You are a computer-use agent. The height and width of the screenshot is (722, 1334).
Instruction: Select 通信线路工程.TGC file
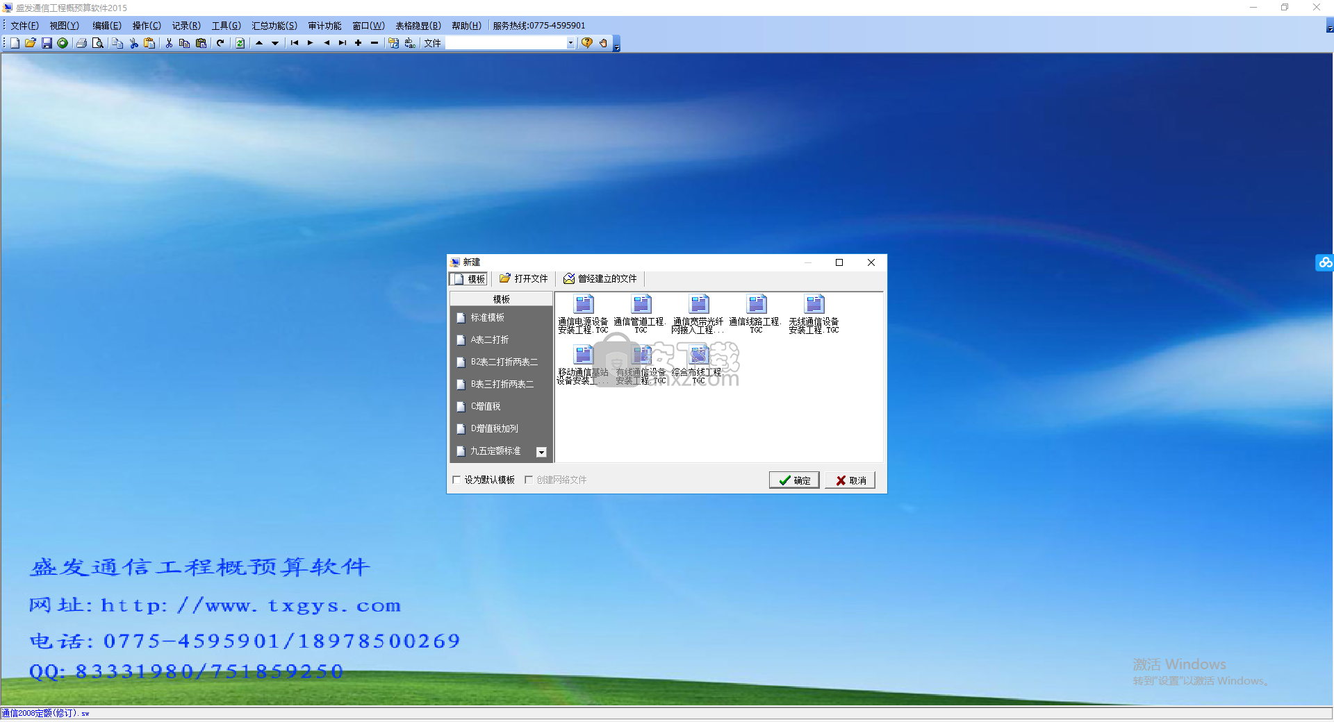(756, 314)
